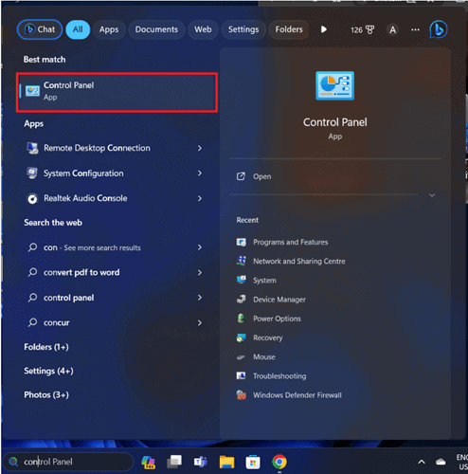Screen dimensions: 468x474
Task: Open the account avatar labeled A
Action: [x=392, y=29]
